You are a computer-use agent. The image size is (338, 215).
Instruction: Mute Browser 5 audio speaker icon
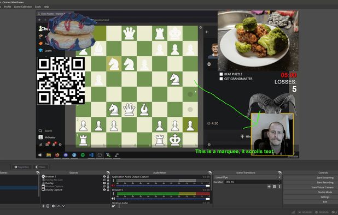pyautogui.click(x=113, y=199)
